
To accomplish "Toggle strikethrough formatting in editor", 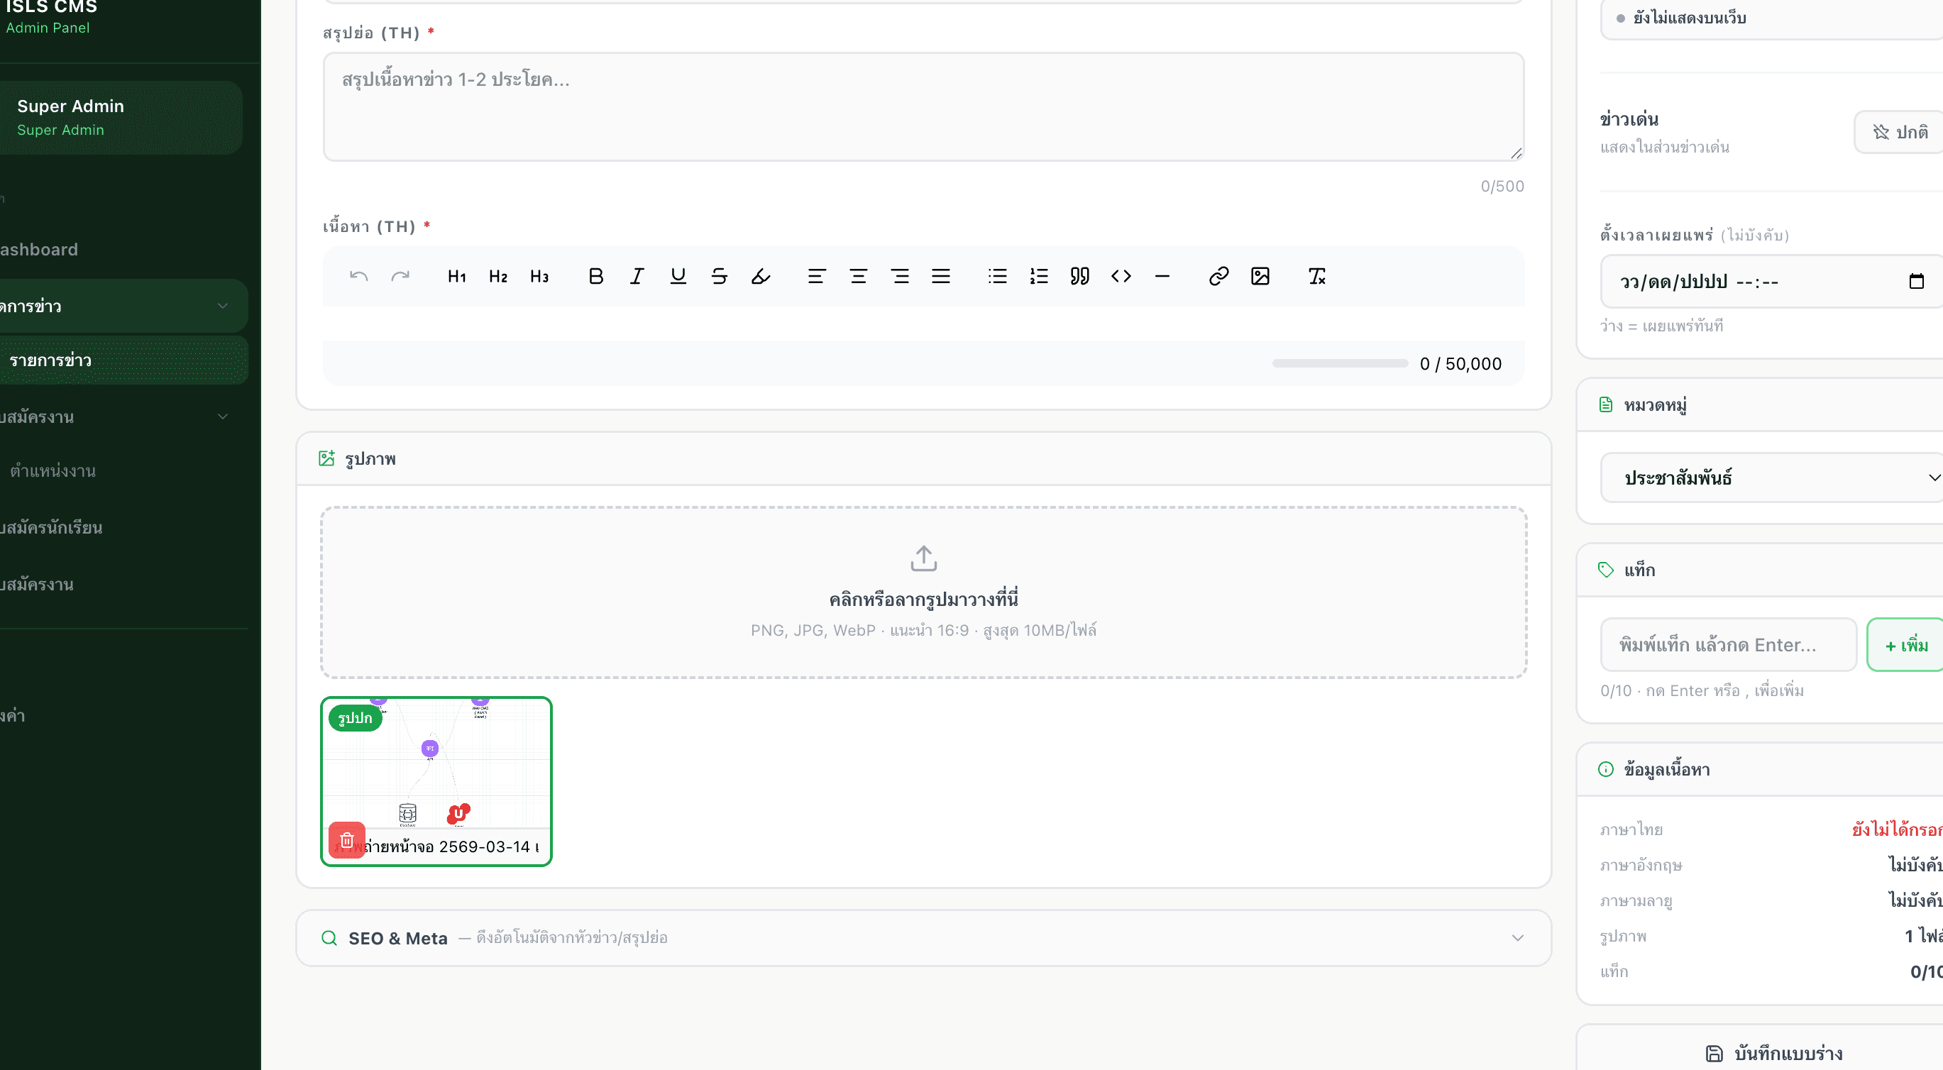I will (x=719, y=277).
